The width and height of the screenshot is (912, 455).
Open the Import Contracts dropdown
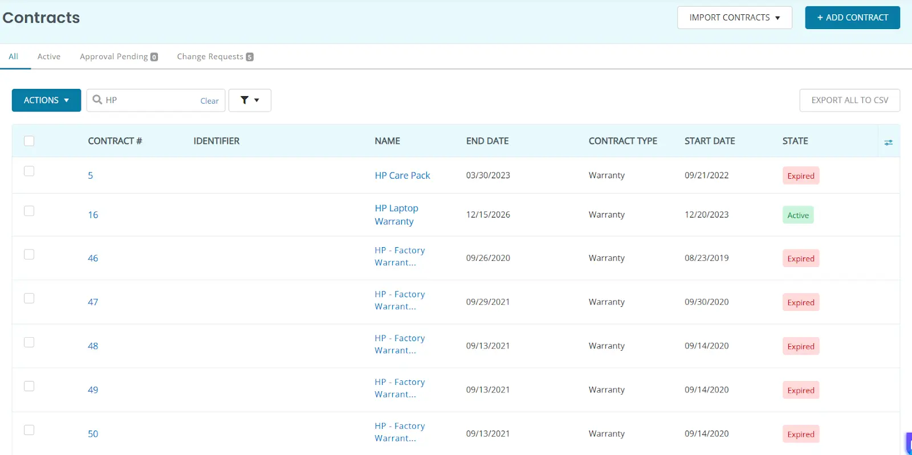coord(734,18)
